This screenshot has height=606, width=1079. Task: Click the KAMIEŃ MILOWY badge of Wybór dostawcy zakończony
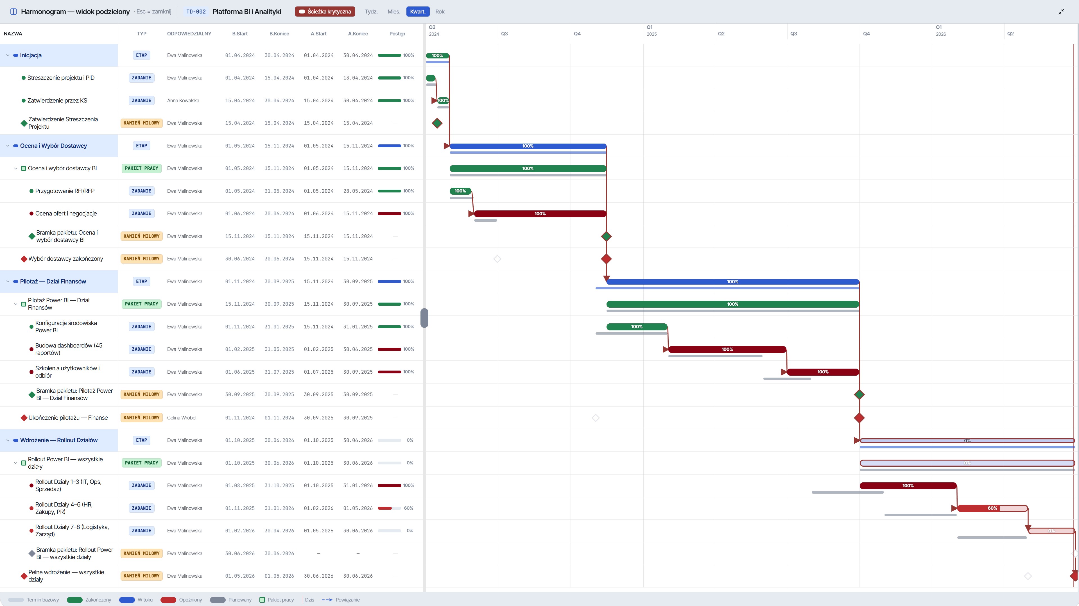(142, 259)
